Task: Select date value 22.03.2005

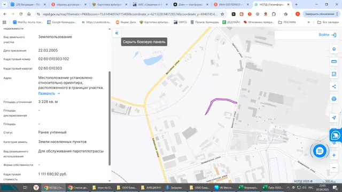Action: (x=48, y=50)
